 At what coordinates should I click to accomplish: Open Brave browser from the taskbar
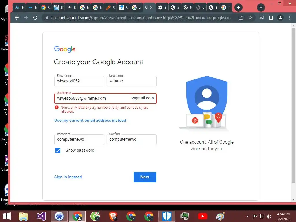pyautogui.click(x=113, y=216)
